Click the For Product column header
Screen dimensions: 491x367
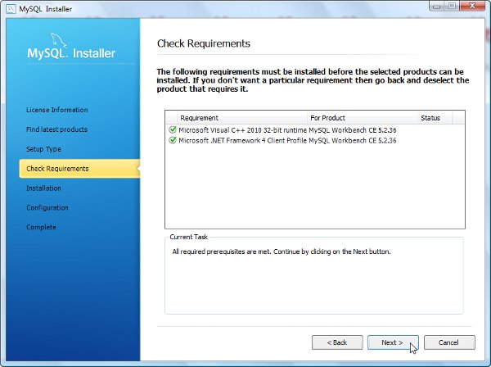tap(363, 118)
